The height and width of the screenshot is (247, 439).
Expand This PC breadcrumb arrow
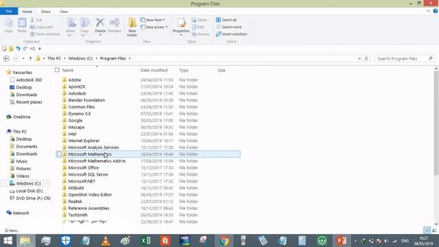[64, 58]
